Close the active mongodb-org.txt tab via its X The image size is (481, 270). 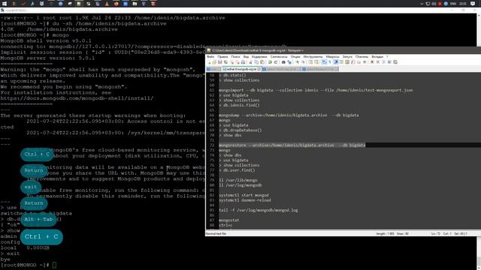tap(259, 69)
